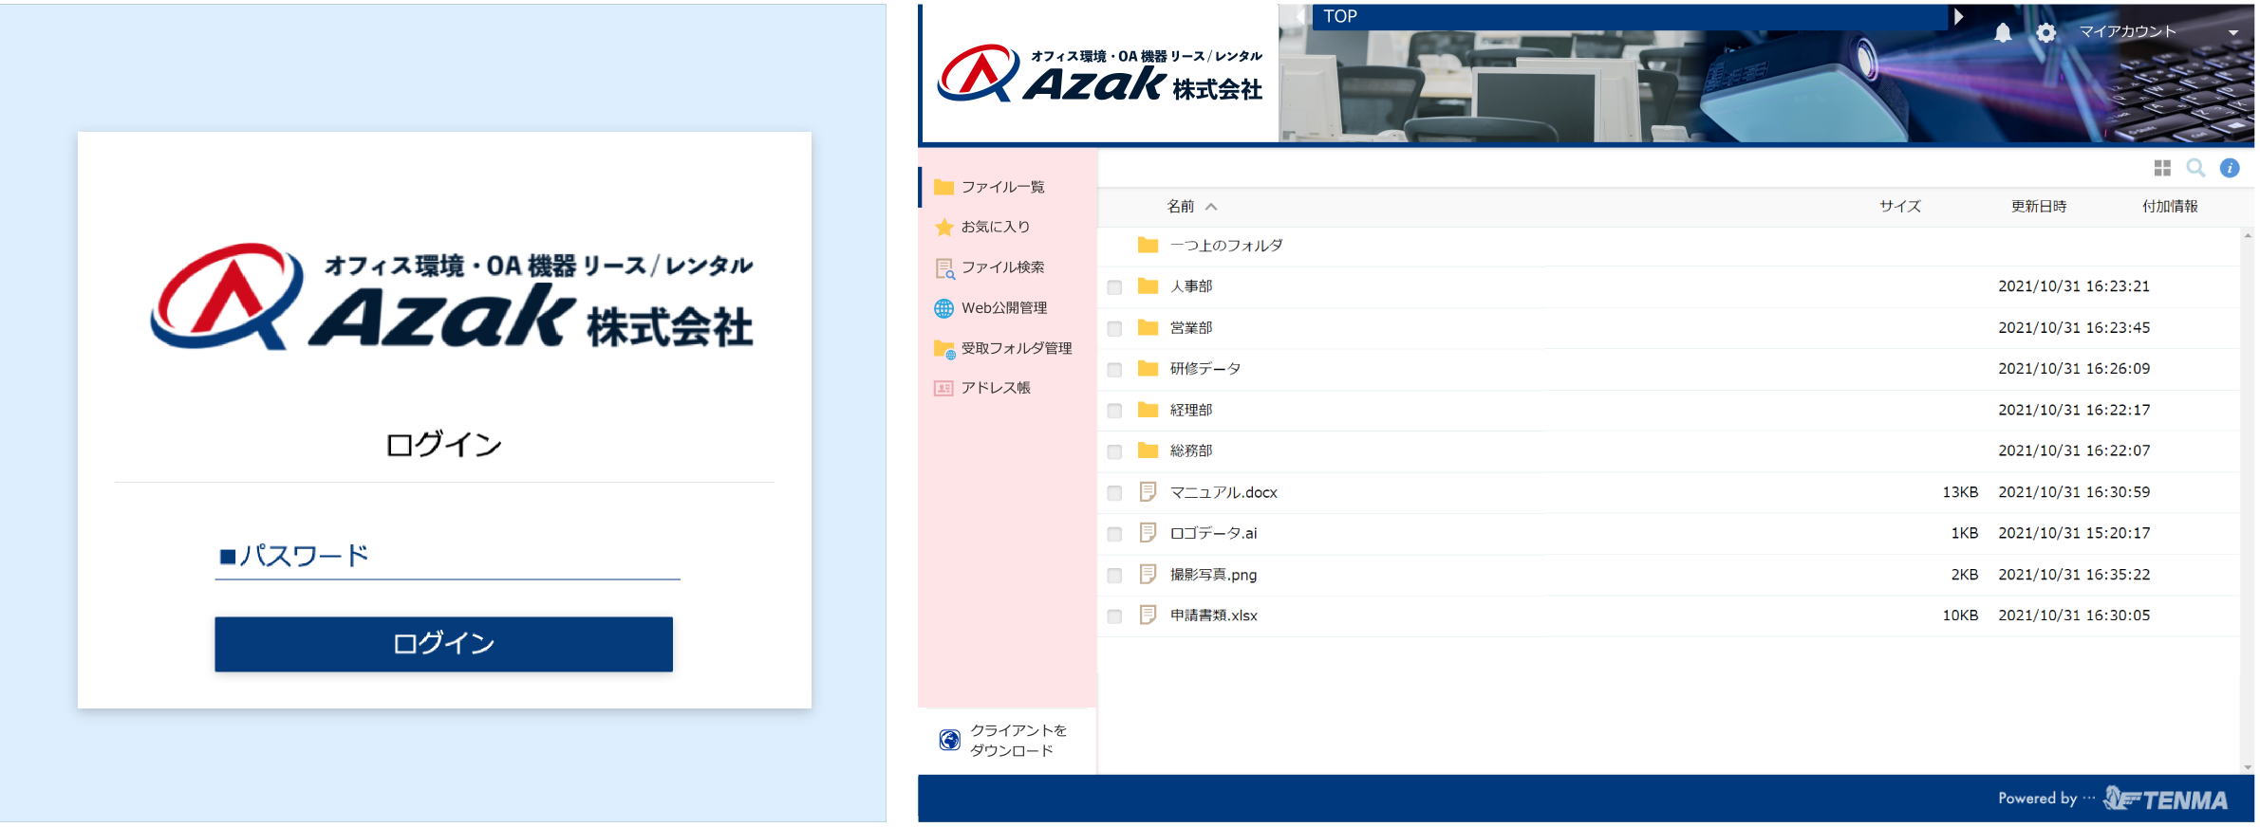Viewport: 2260px width, 827px height.
Task: Open the ロゴデータ.ai file name
Action: point(1213,533)
